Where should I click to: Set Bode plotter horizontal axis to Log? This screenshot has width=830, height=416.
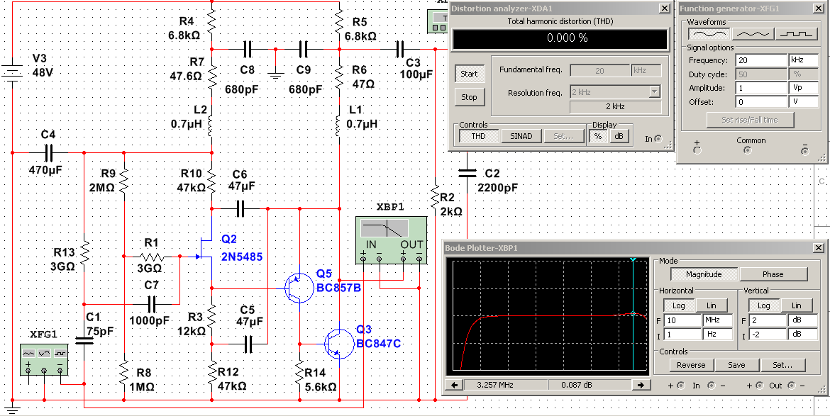[678, 305]
